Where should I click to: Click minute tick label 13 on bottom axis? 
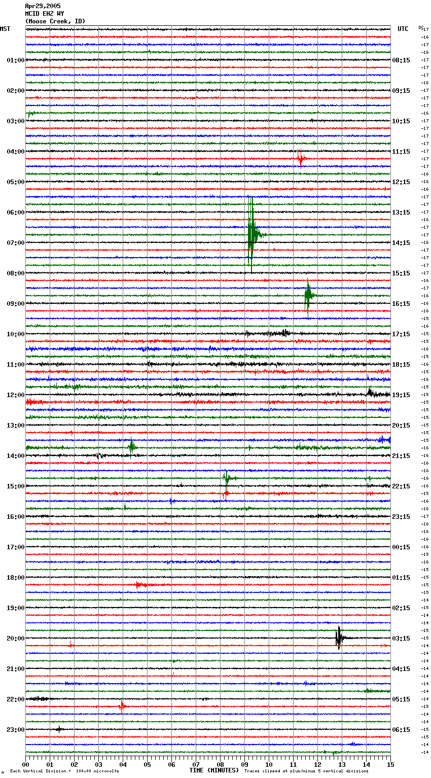(342, 764)
